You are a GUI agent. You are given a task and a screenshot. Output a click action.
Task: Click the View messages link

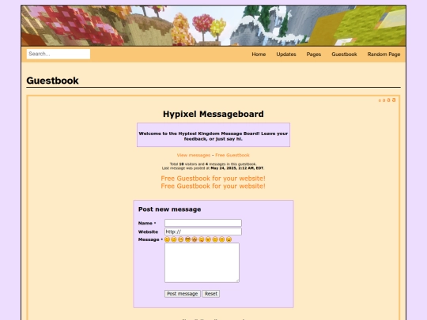point(194,155)
